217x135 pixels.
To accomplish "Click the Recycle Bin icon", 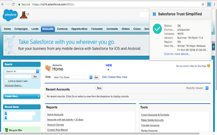I will [x=6, y=130].
